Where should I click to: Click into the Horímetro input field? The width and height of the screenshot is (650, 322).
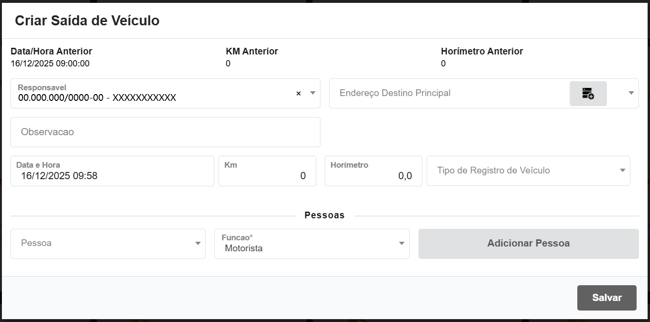373,175
